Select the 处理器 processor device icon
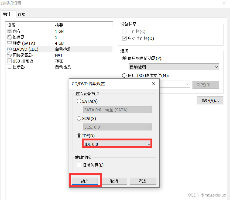 [9, 37]
